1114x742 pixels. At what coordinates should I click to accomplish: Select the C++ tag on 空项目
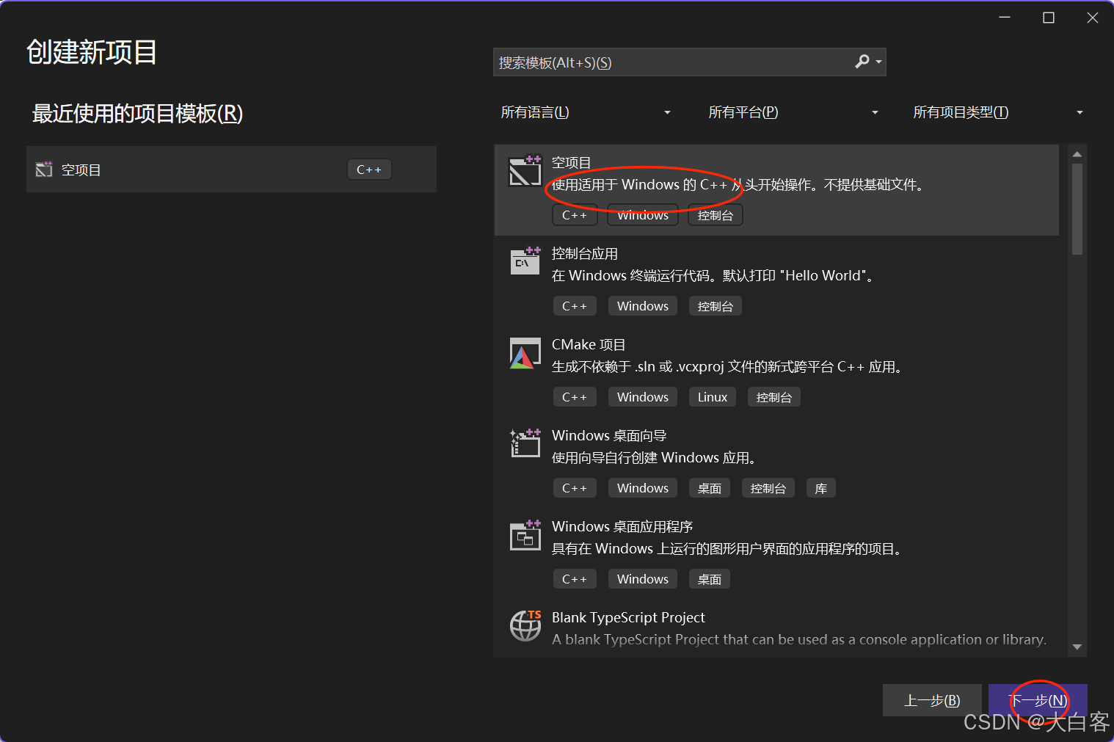pos(575,214)
